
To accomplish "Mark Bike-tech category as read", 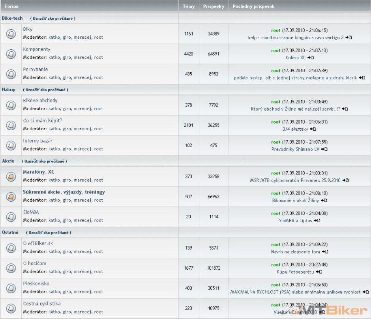I will click(53, 19).
